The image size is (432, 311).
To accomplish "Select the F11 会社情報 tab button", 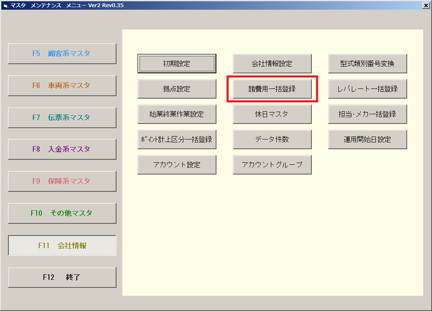I will click(x=62, y=245).
